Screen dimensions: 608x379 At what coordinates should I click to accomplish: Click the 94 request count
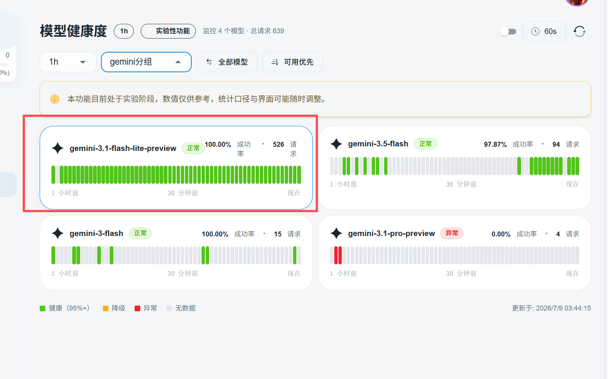(x=556, y=144)
